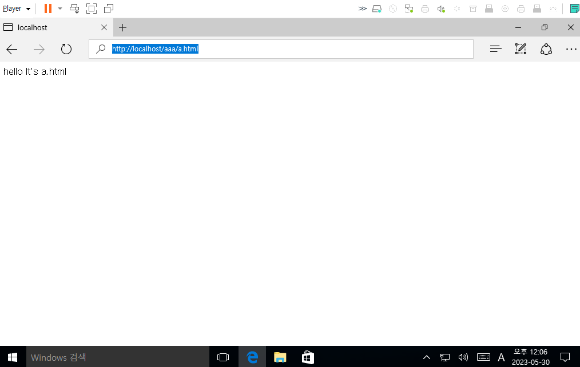Click the touch keyboard tray icon
The width and height of the screenshot is (580, 367).
(x=483, y=357)
